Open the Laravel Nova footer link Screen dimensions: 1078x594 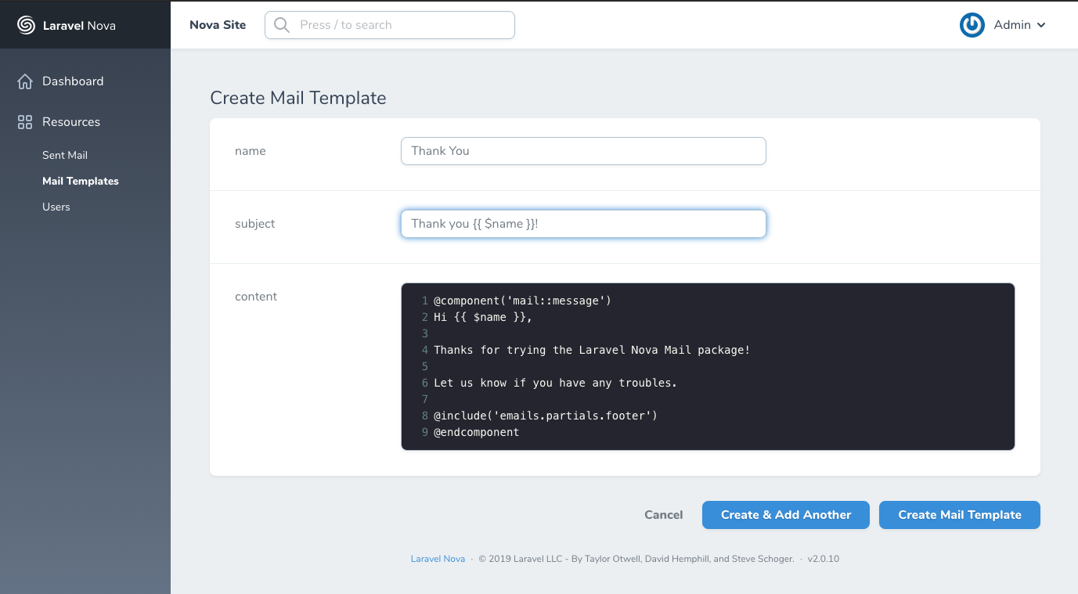438,559
